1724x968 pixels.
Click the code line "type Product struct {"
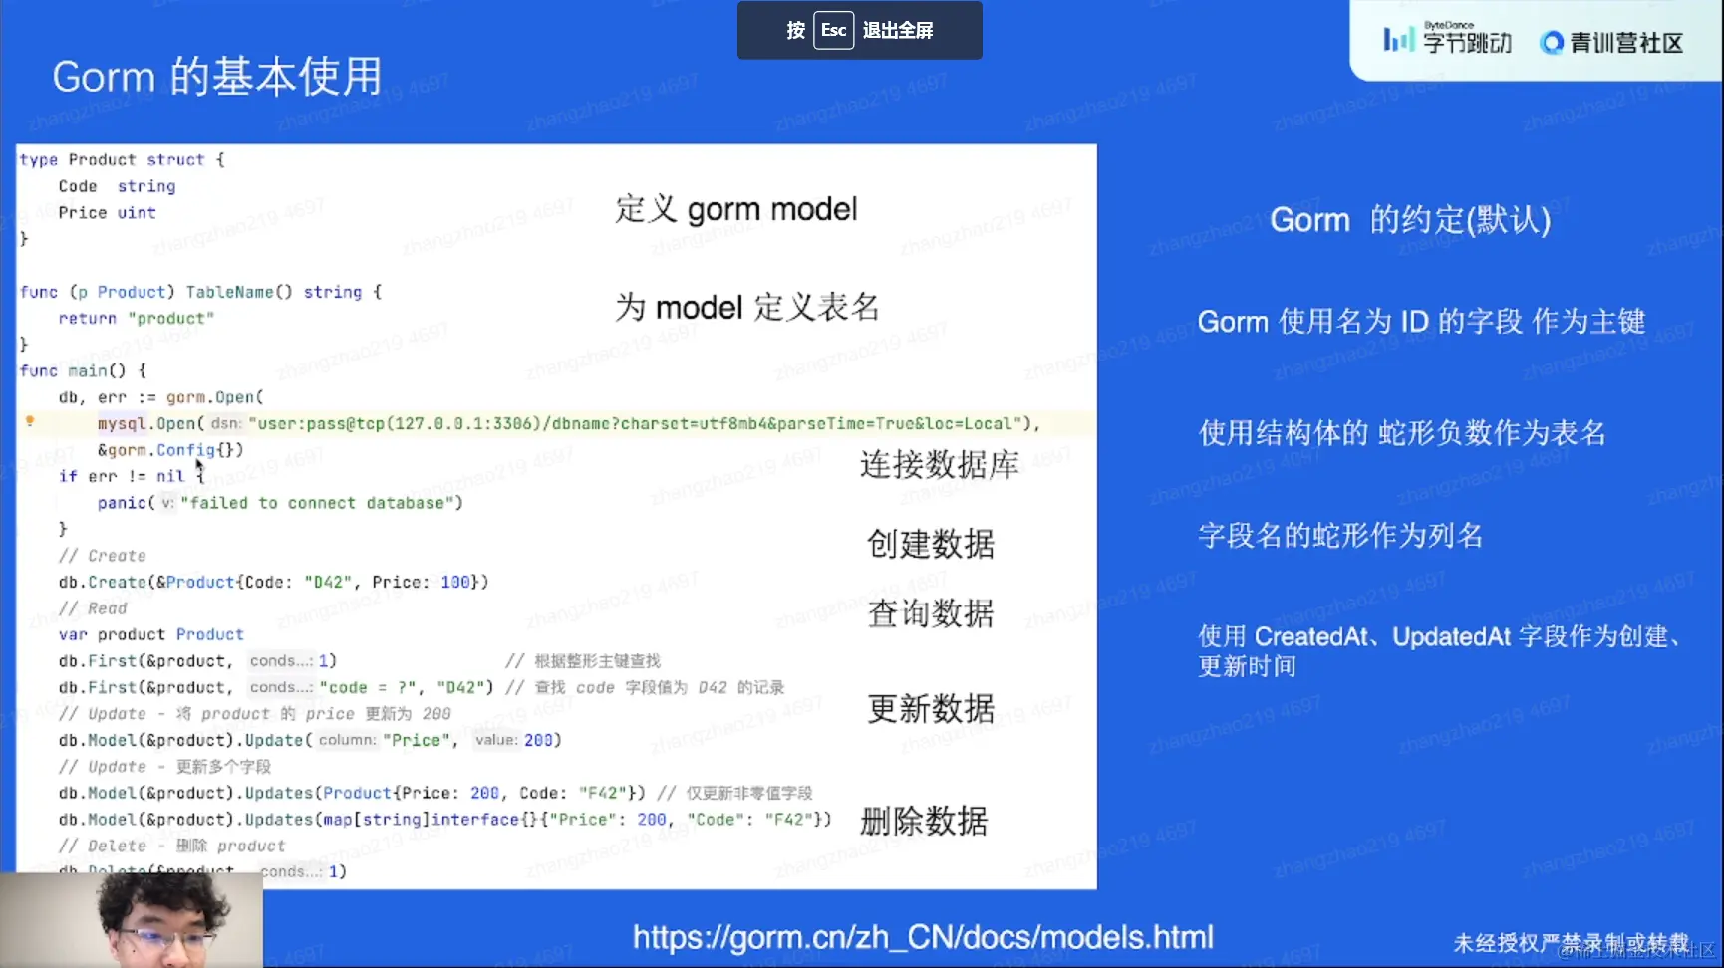[122, 160]
